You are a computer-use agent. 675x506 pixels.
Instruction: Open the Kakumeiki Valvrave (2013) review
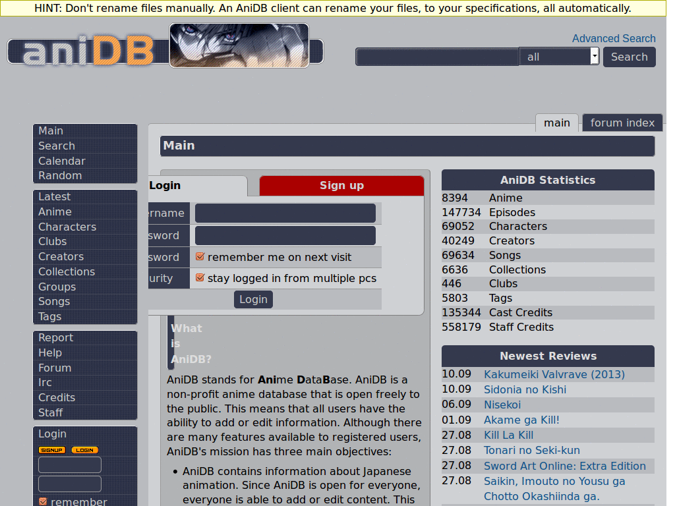pyautogui.click(x=554, y=374)
